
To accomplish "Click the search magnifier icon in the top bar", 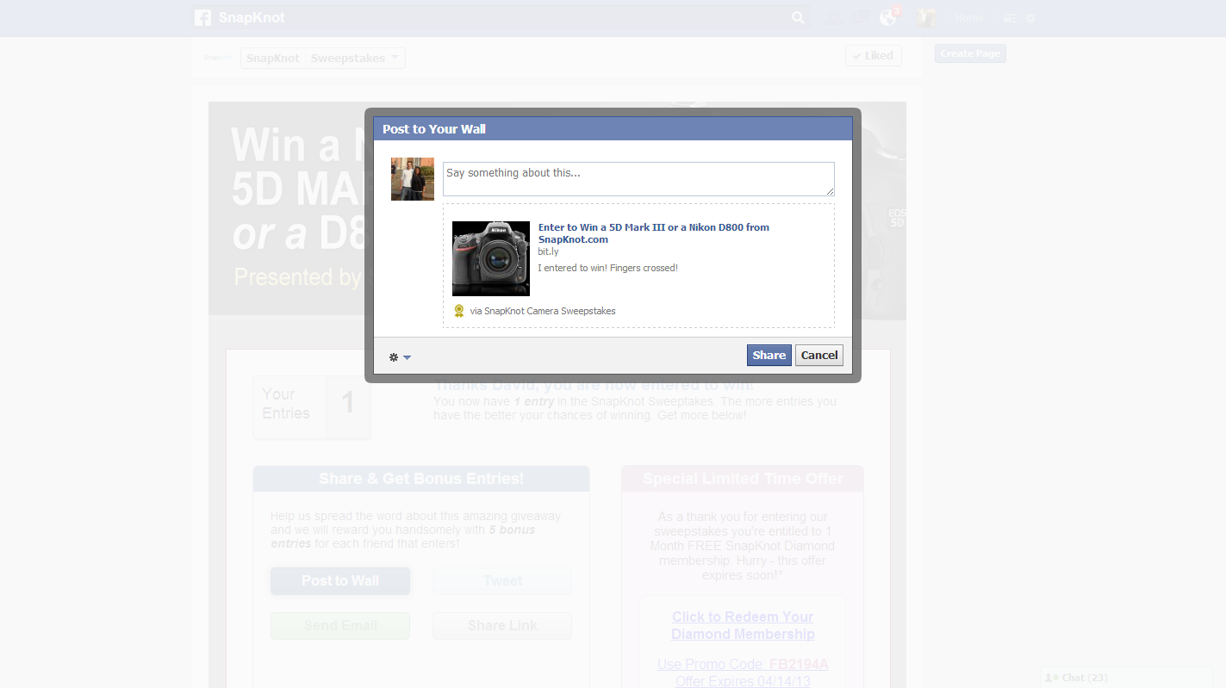I will click(x=798, y=17).
